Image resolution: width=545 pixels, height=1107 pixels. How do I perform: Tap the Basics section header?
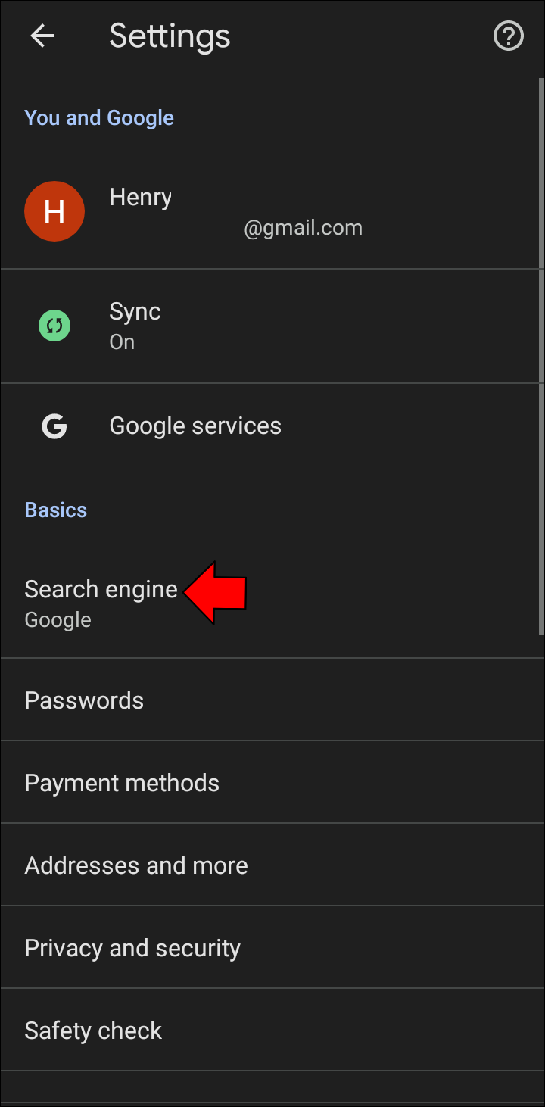[x=55, y=510]
